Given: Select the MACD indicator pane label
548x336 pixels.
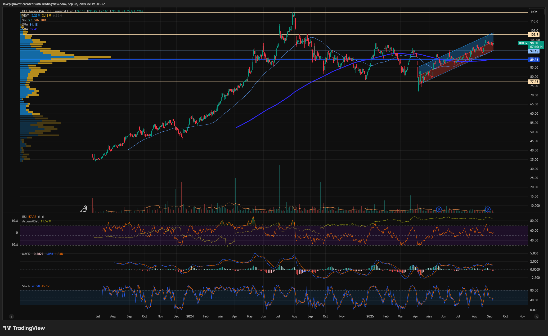Looking at the screenshot, I should (26, 254).
